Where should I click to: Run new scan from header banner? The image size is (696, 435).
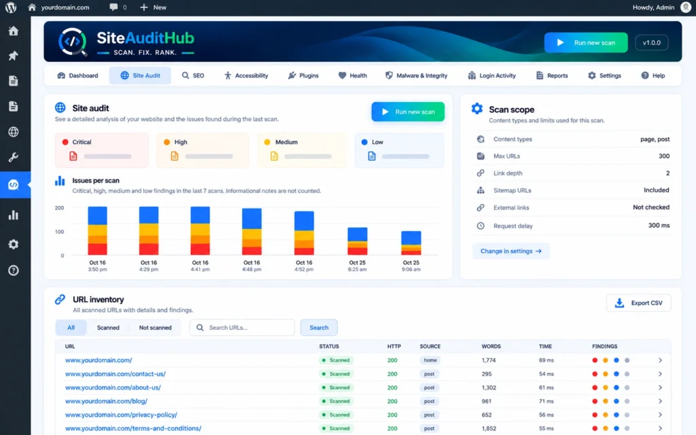pyautogui.click(x=586, y=43)
